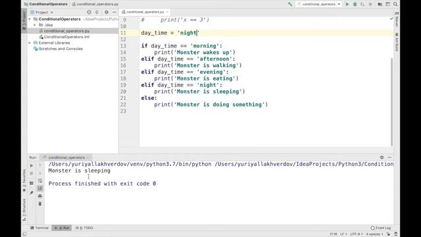421x237 pixels.
Task: Open conditional_operators run configuration dropdown
Action: pyautogui.click(x=318, y=4)
